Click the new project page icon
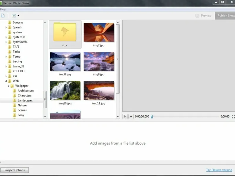235x176 pixels. pos(3,16)
